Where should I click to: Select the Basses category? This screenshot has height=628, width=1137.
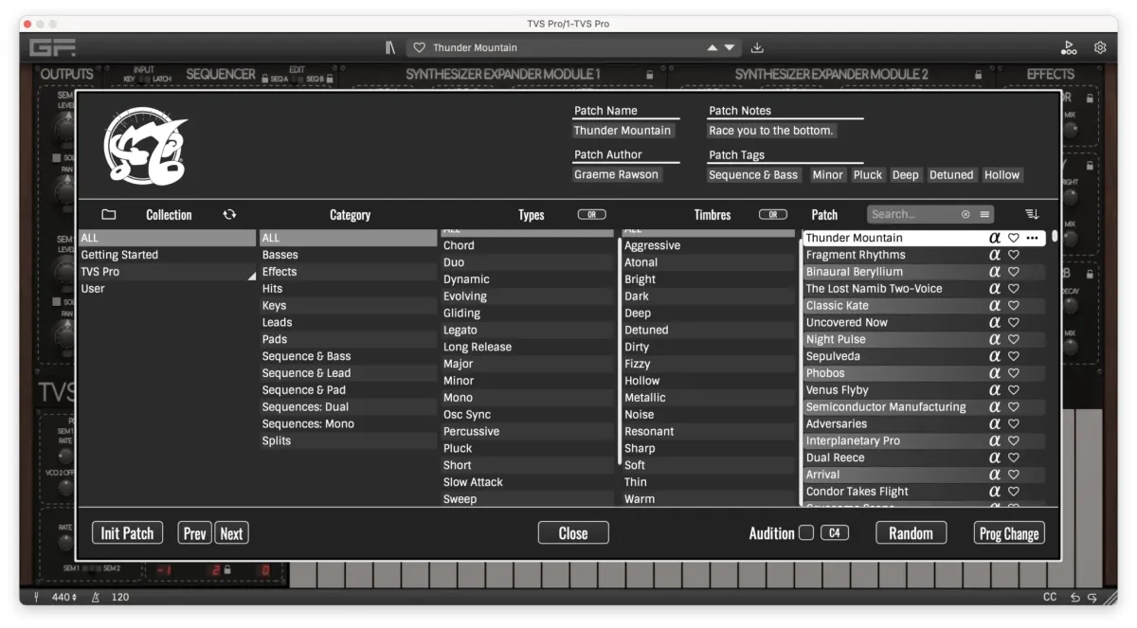pyautogui.click(x=349, y=255)
